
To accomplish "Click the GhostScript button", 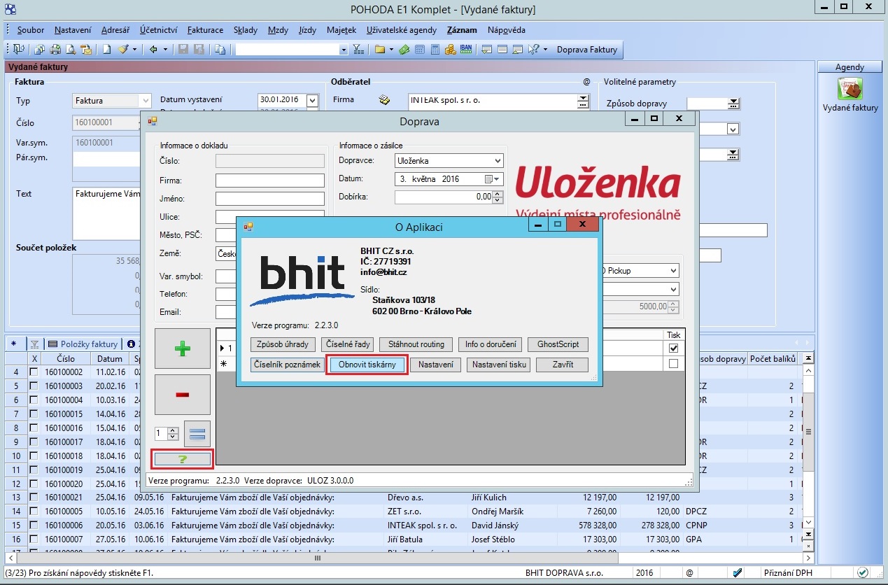I will click(x=558, y=344).
